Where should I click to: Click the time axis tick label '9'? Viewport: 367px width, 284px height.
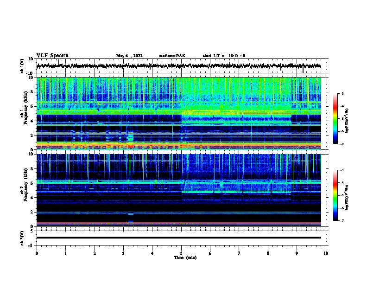[x=297, y=253]
